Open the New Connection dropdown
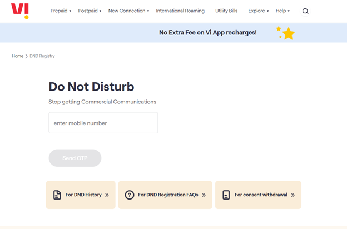 point(128,11)
